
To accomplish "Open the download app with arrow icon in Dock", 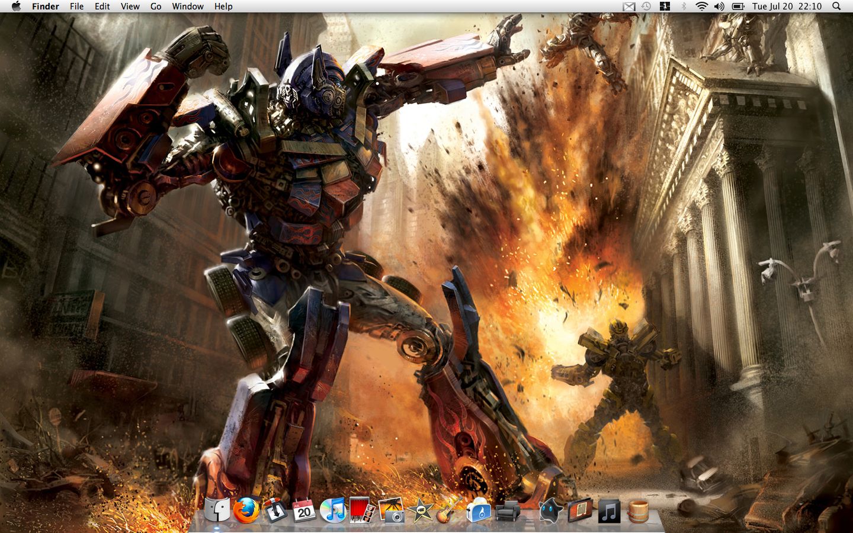I will [275, 510].
